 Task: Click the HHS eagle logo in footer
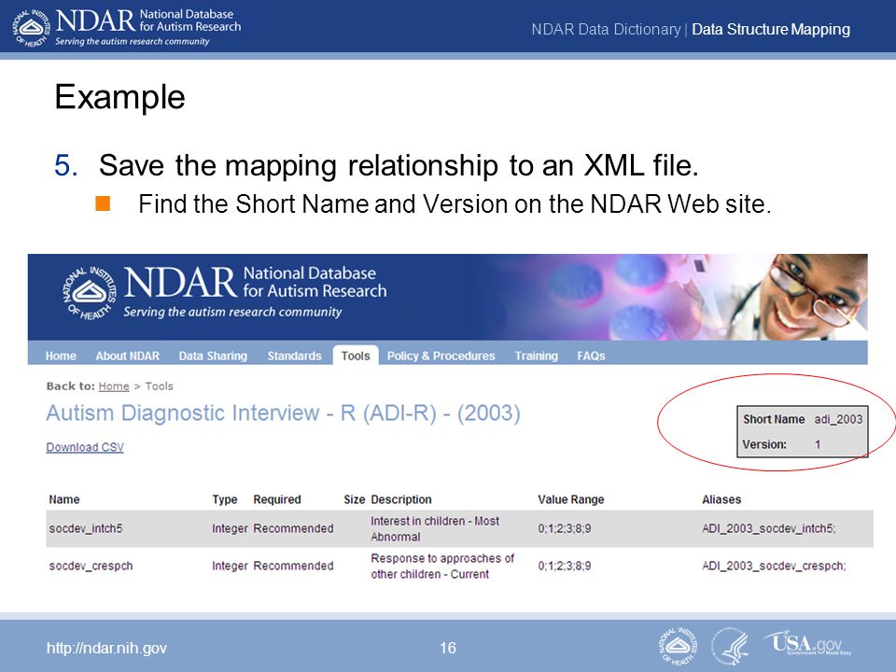point(731,646)
